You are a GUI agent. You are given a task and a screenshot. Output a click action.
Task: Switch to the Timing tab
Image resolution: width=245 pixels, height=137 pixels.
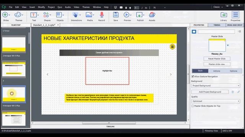click(x=217, y=25)
